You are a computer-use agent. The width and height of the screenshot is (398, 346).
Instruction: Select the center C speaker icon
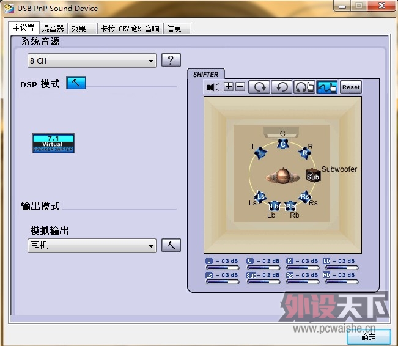(282, 143)
